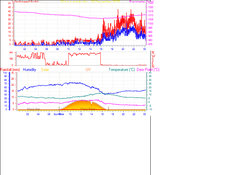Viewport: 246px width, 175px height.
Task: Click the 24 hour graph date title
Action: pos(90,2)
